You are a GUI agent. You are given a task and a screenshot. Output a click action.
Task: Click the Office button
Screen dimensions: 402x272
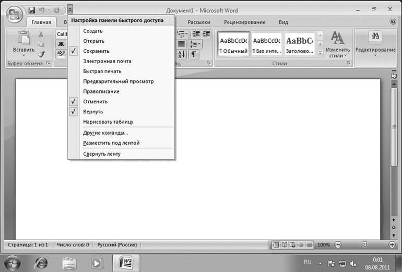[x=14, y=13]
